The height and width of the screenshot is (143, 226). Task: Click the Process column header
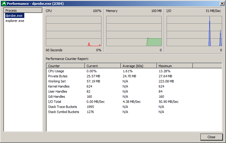[23, 10]
